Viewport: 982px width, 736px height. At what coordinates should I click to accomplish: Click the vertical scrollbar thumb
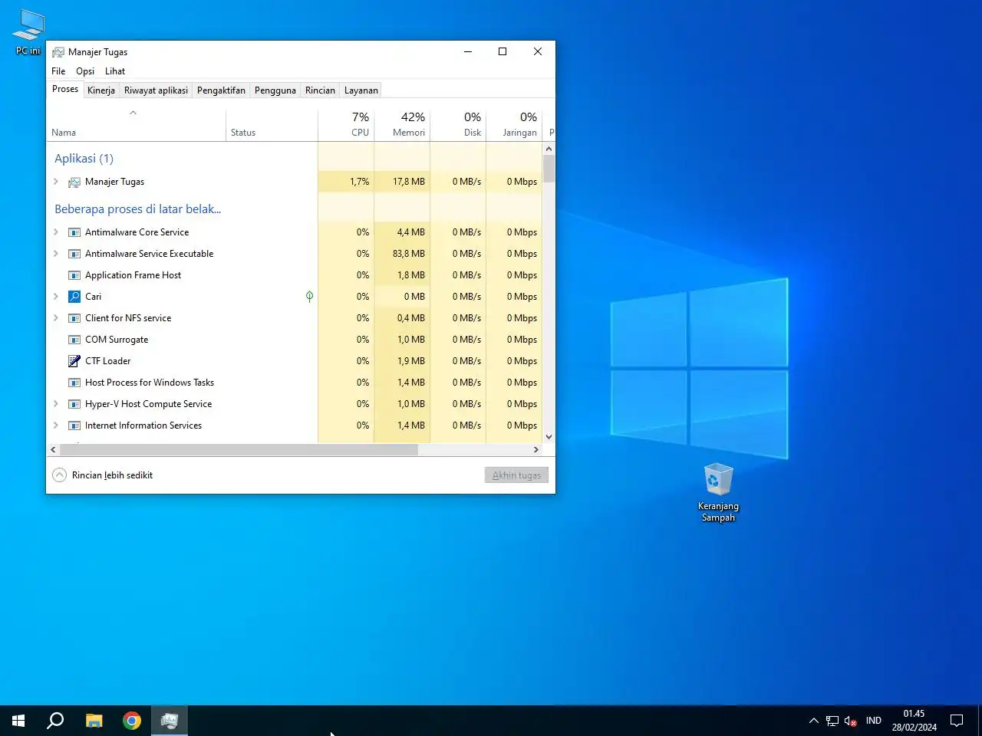549,169
